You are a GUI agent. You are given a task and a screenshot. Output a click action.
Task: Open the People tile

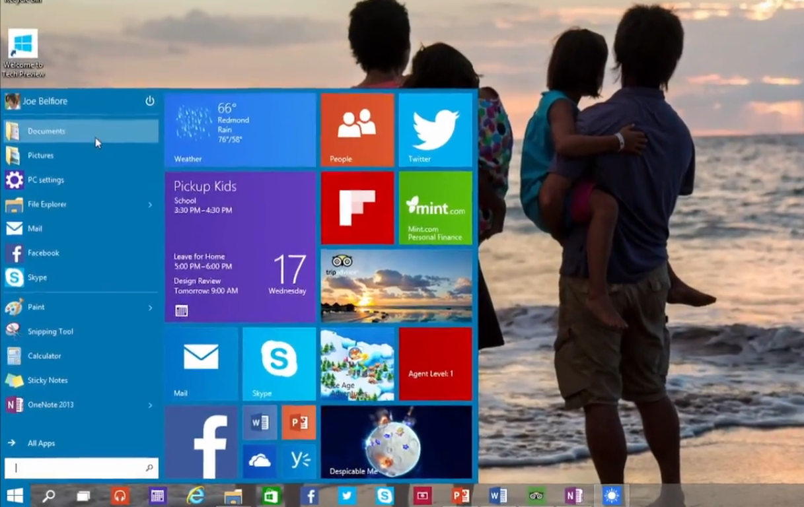point(357,130)
